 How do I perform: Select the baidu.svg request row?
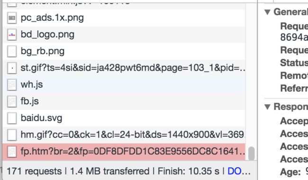click(x=124, y=118)
